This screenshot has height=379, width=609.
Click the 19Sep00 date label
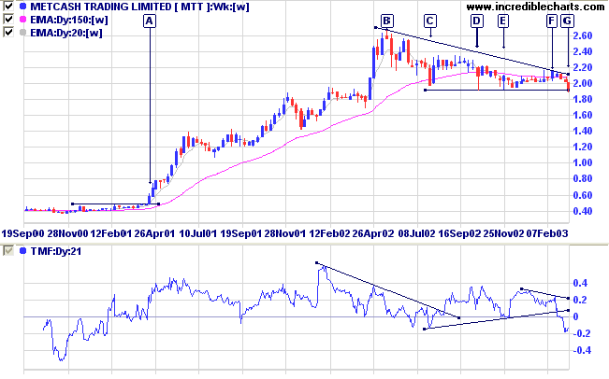[x=22, y=233]
